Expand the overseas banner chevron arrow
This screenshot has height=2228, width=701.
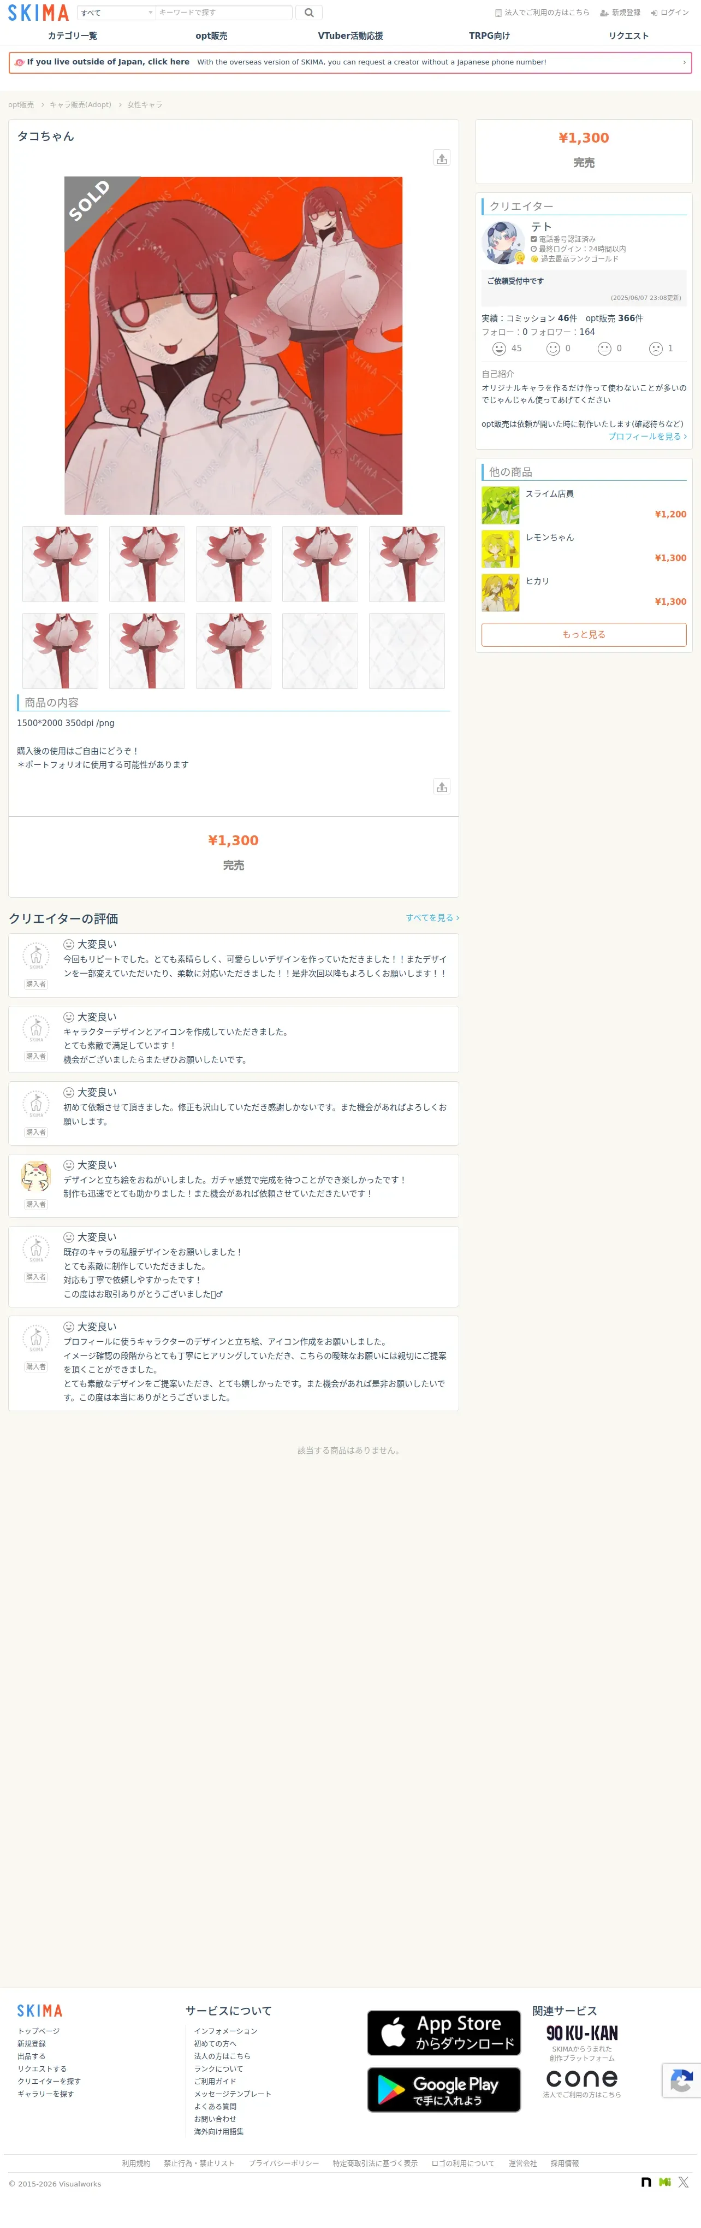684,62
